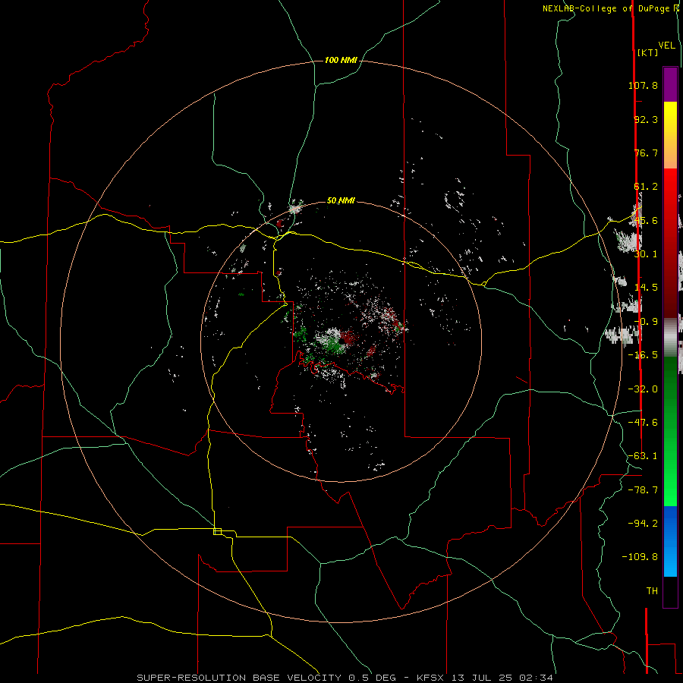Select the -16.5 scale label
683x683 pixels.
click(643, 355)
